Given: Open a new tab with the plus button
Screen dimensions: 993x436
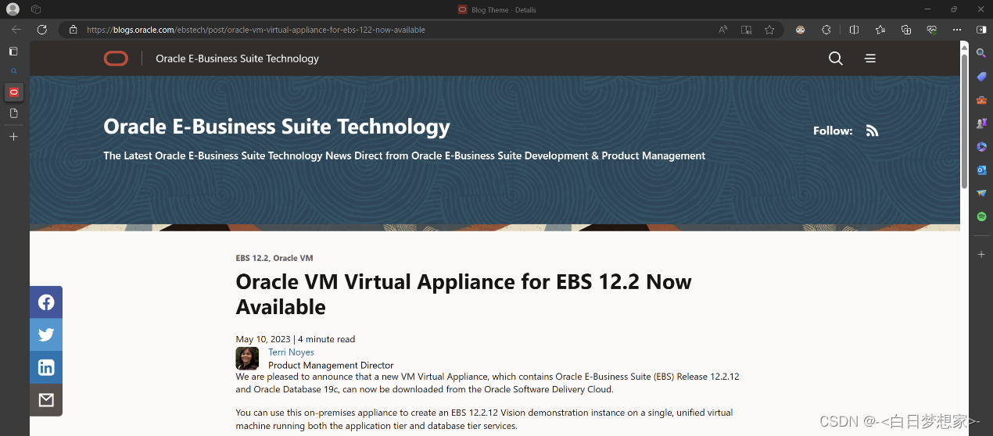Looking at the screenshot, I should tap(13, 137).
